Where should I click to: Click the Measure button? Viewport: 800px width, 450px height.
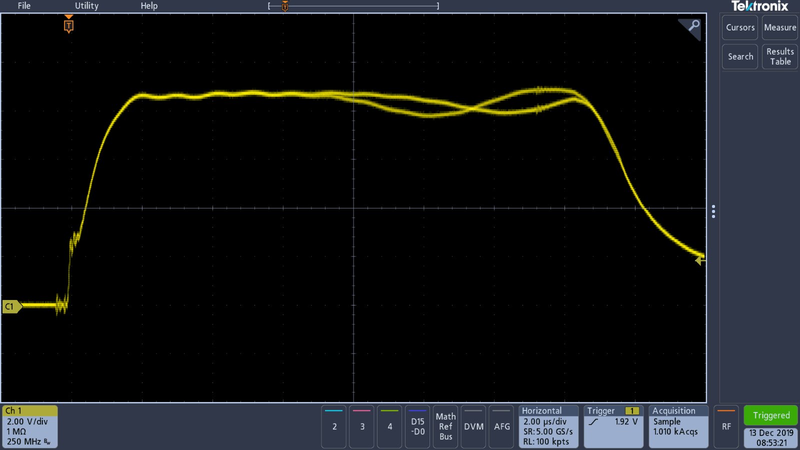tap(780, 27)
